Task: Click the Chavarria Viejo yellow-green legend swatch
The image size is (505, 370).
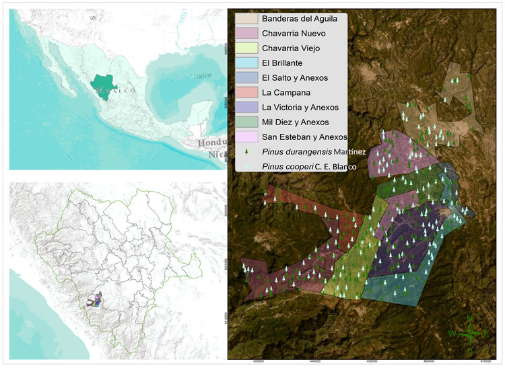Action: point(246,48)
